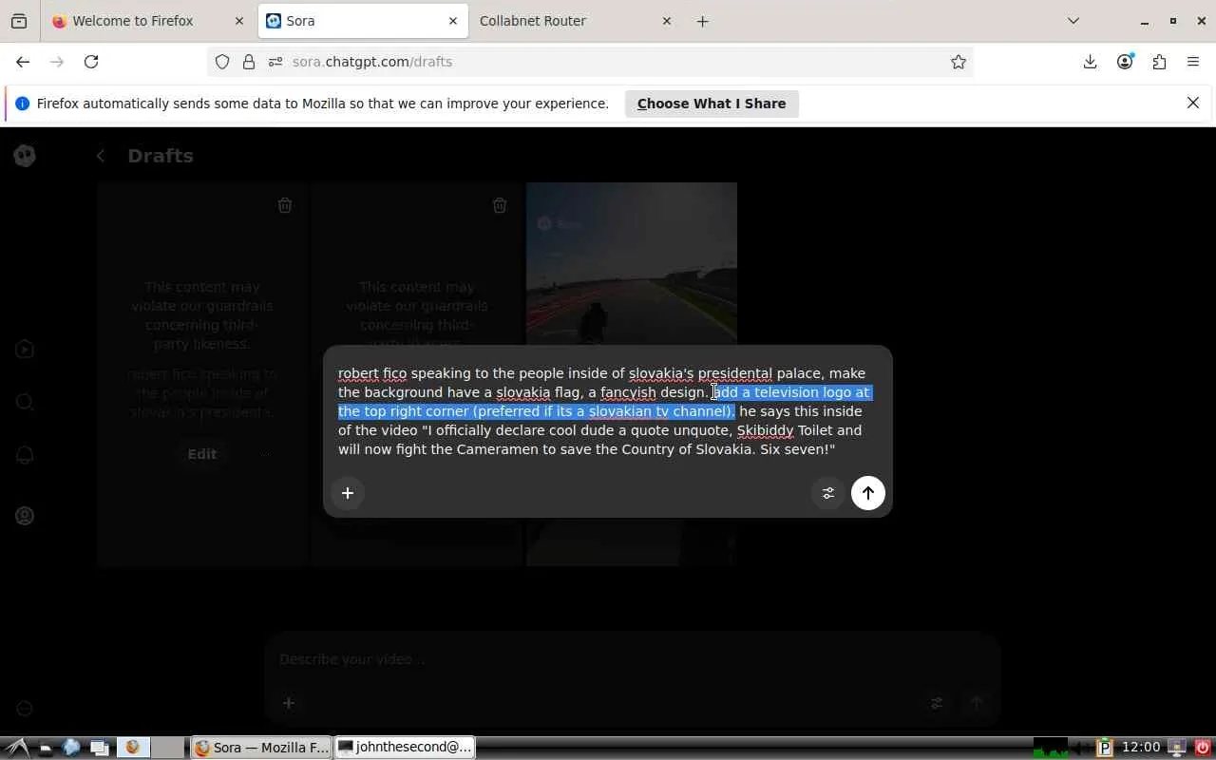Viewport: 1216px width, 760px height.
Task: Click the Drafts page heading
Action: pos(161,156)
